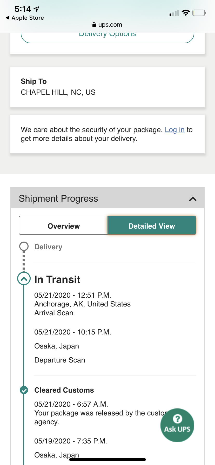The width and height of the screenshot is (215, 465).
Task: Tap the Wi-Fi status icon
Action: point(186,13)
